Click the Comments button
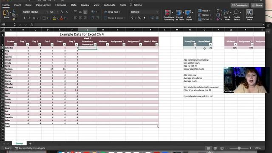Image resolution: width=272 pixels, height=153 pixels. 240,6
